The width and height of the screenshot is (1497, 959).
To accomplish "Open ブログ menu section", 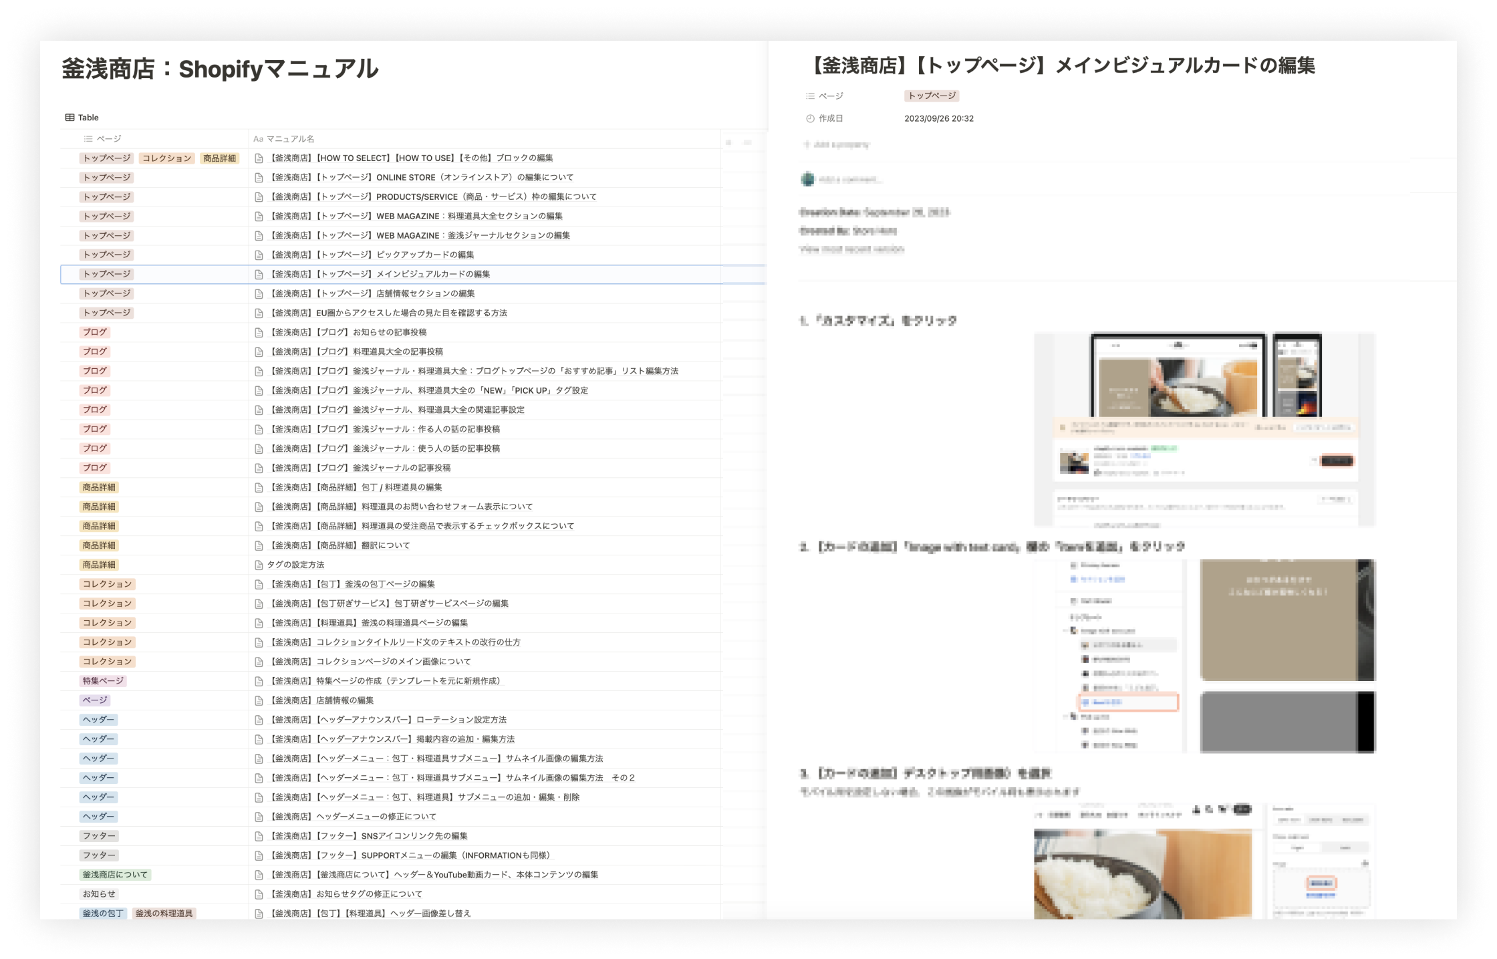I will [94, 331].
